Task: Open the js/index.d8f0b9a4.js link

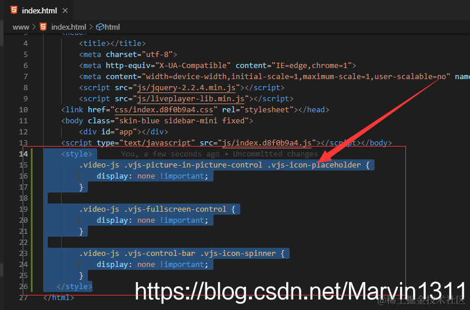Action: 267,143
